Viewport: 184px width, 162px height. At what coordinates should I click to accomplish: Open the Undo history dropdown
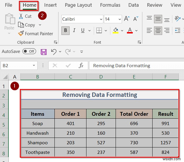coord(60,51)
